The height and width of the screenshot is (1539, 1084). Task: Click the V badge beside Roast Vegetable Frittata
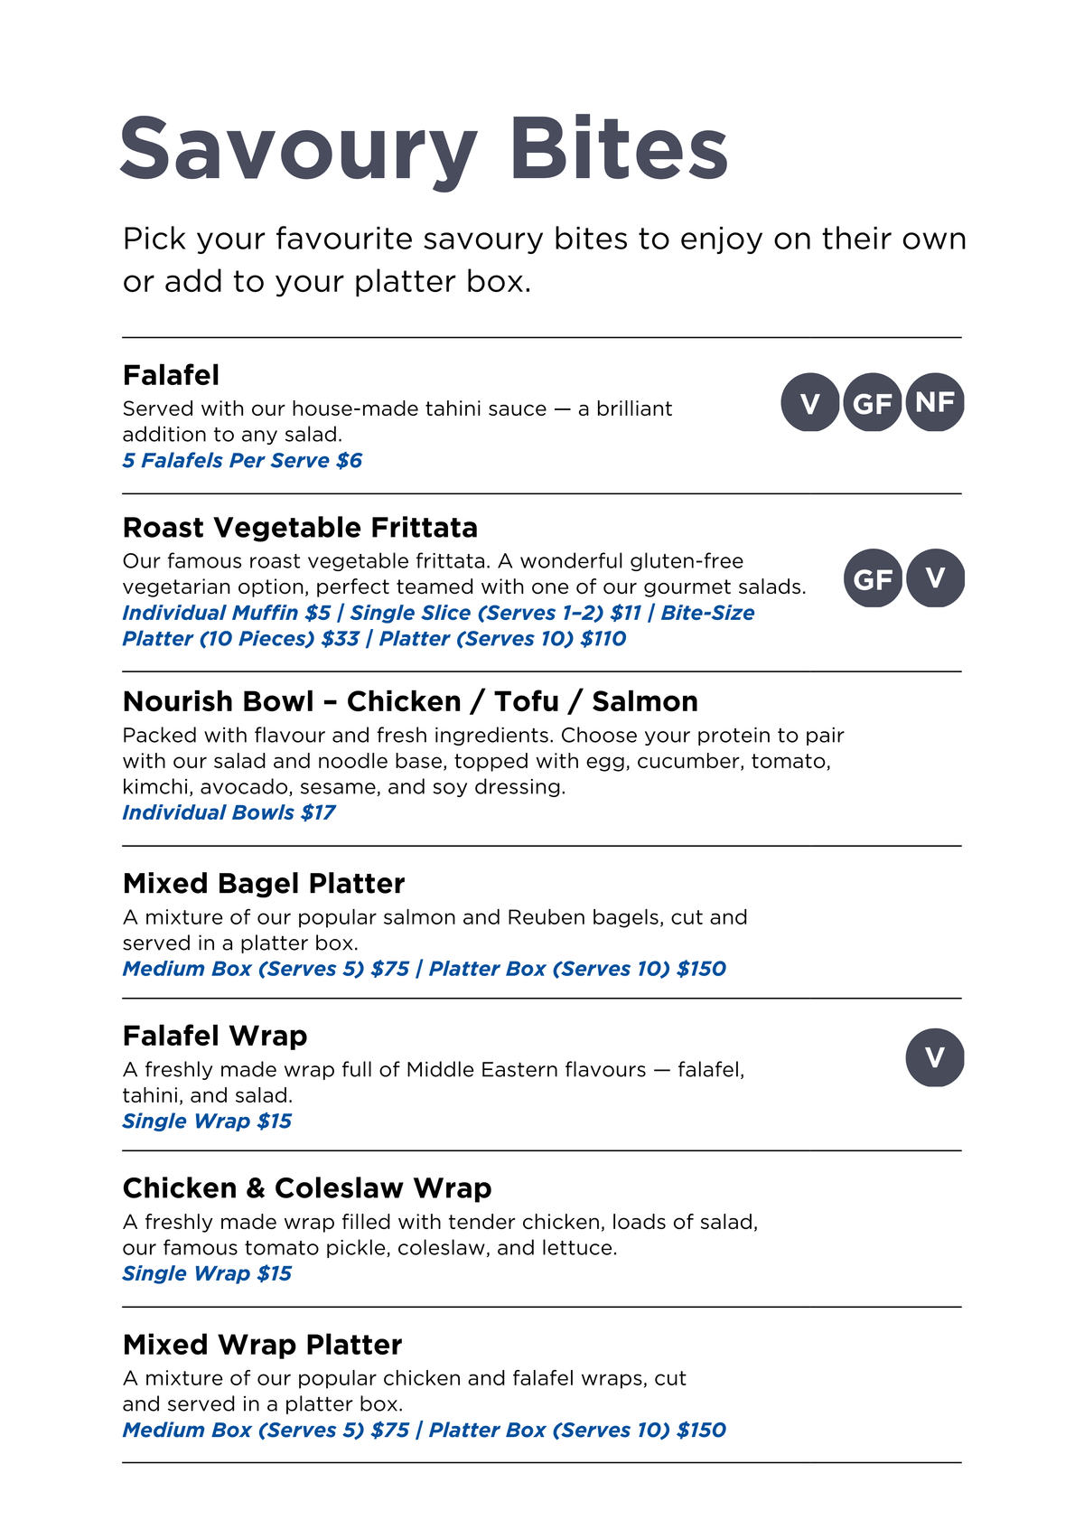point(935,578)
